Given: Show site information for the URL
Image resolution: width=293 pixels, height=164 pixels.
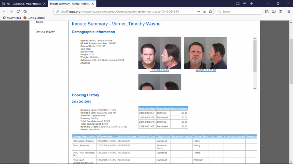Looking at the screenshot, I should coord(57,11).
